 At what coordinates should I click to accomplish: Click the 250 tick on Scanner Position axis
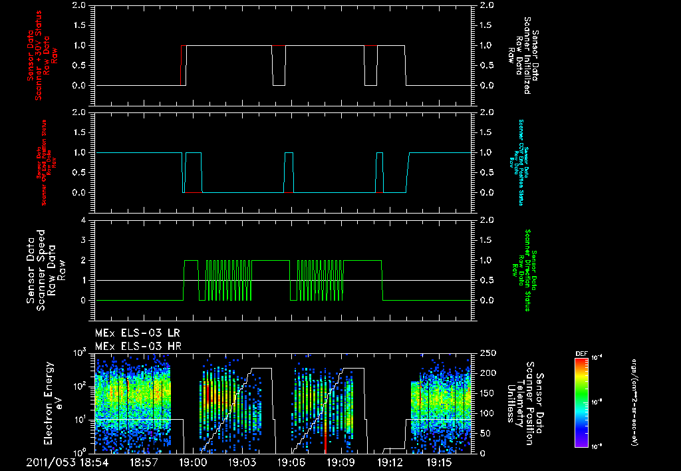tap(487, 353)
